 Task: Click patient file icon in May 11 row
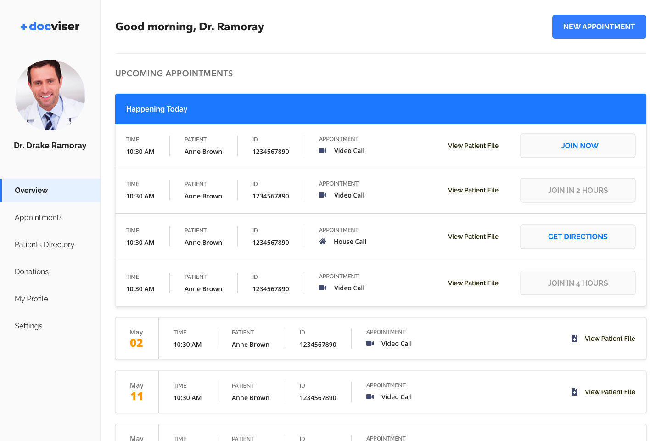pyautogui.click(x=575, y=392)
